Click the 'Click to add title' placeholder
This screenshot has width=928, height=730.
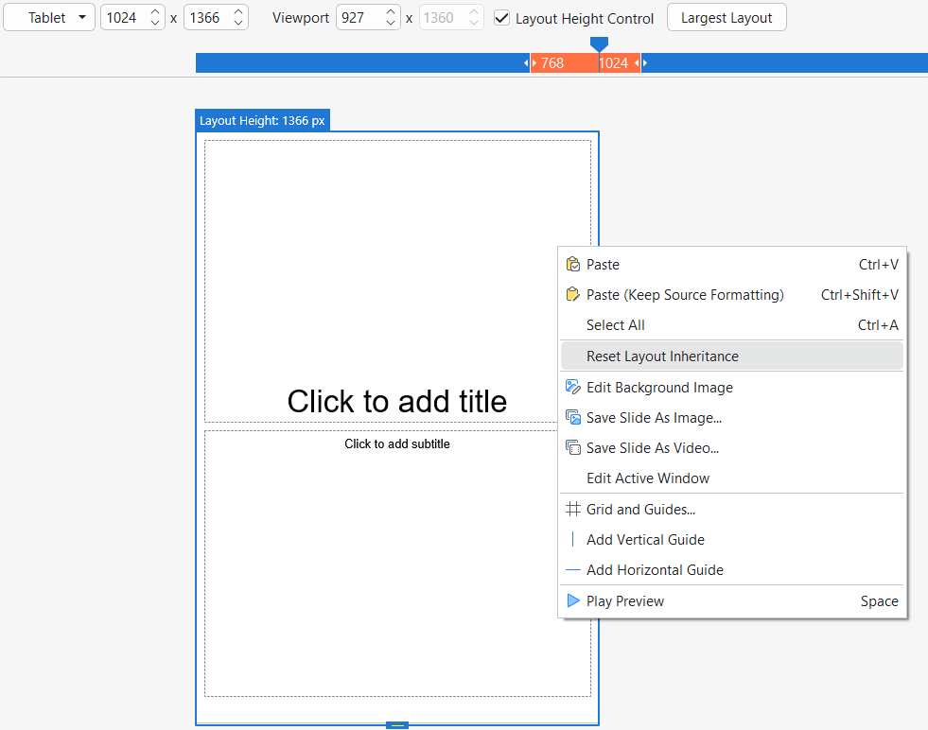[397, 401]
